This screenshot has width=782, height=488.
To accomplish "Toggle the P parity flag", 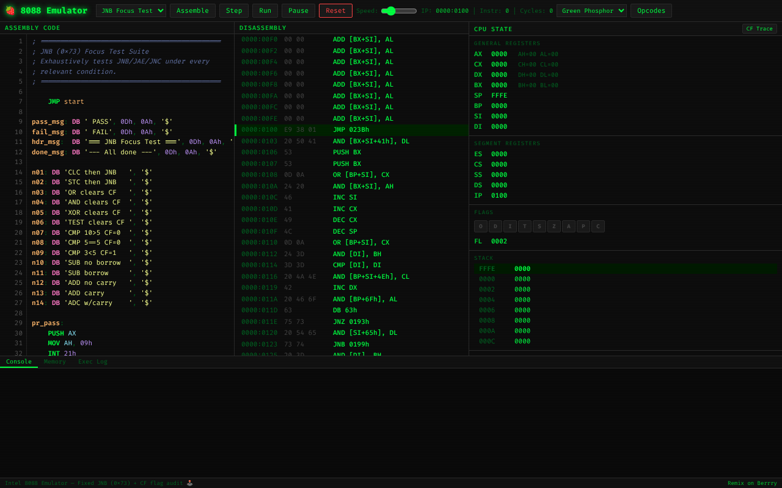I will (x=583, y=226).
